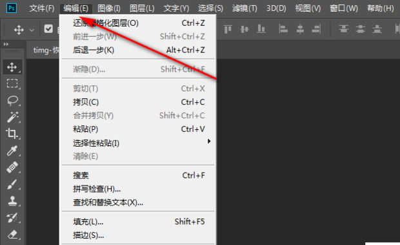The height and width of the screenshot is (245, 400).
Task: Choose 查找和替换文本(X)... menu entry
Action: click(x=138, y=202)
